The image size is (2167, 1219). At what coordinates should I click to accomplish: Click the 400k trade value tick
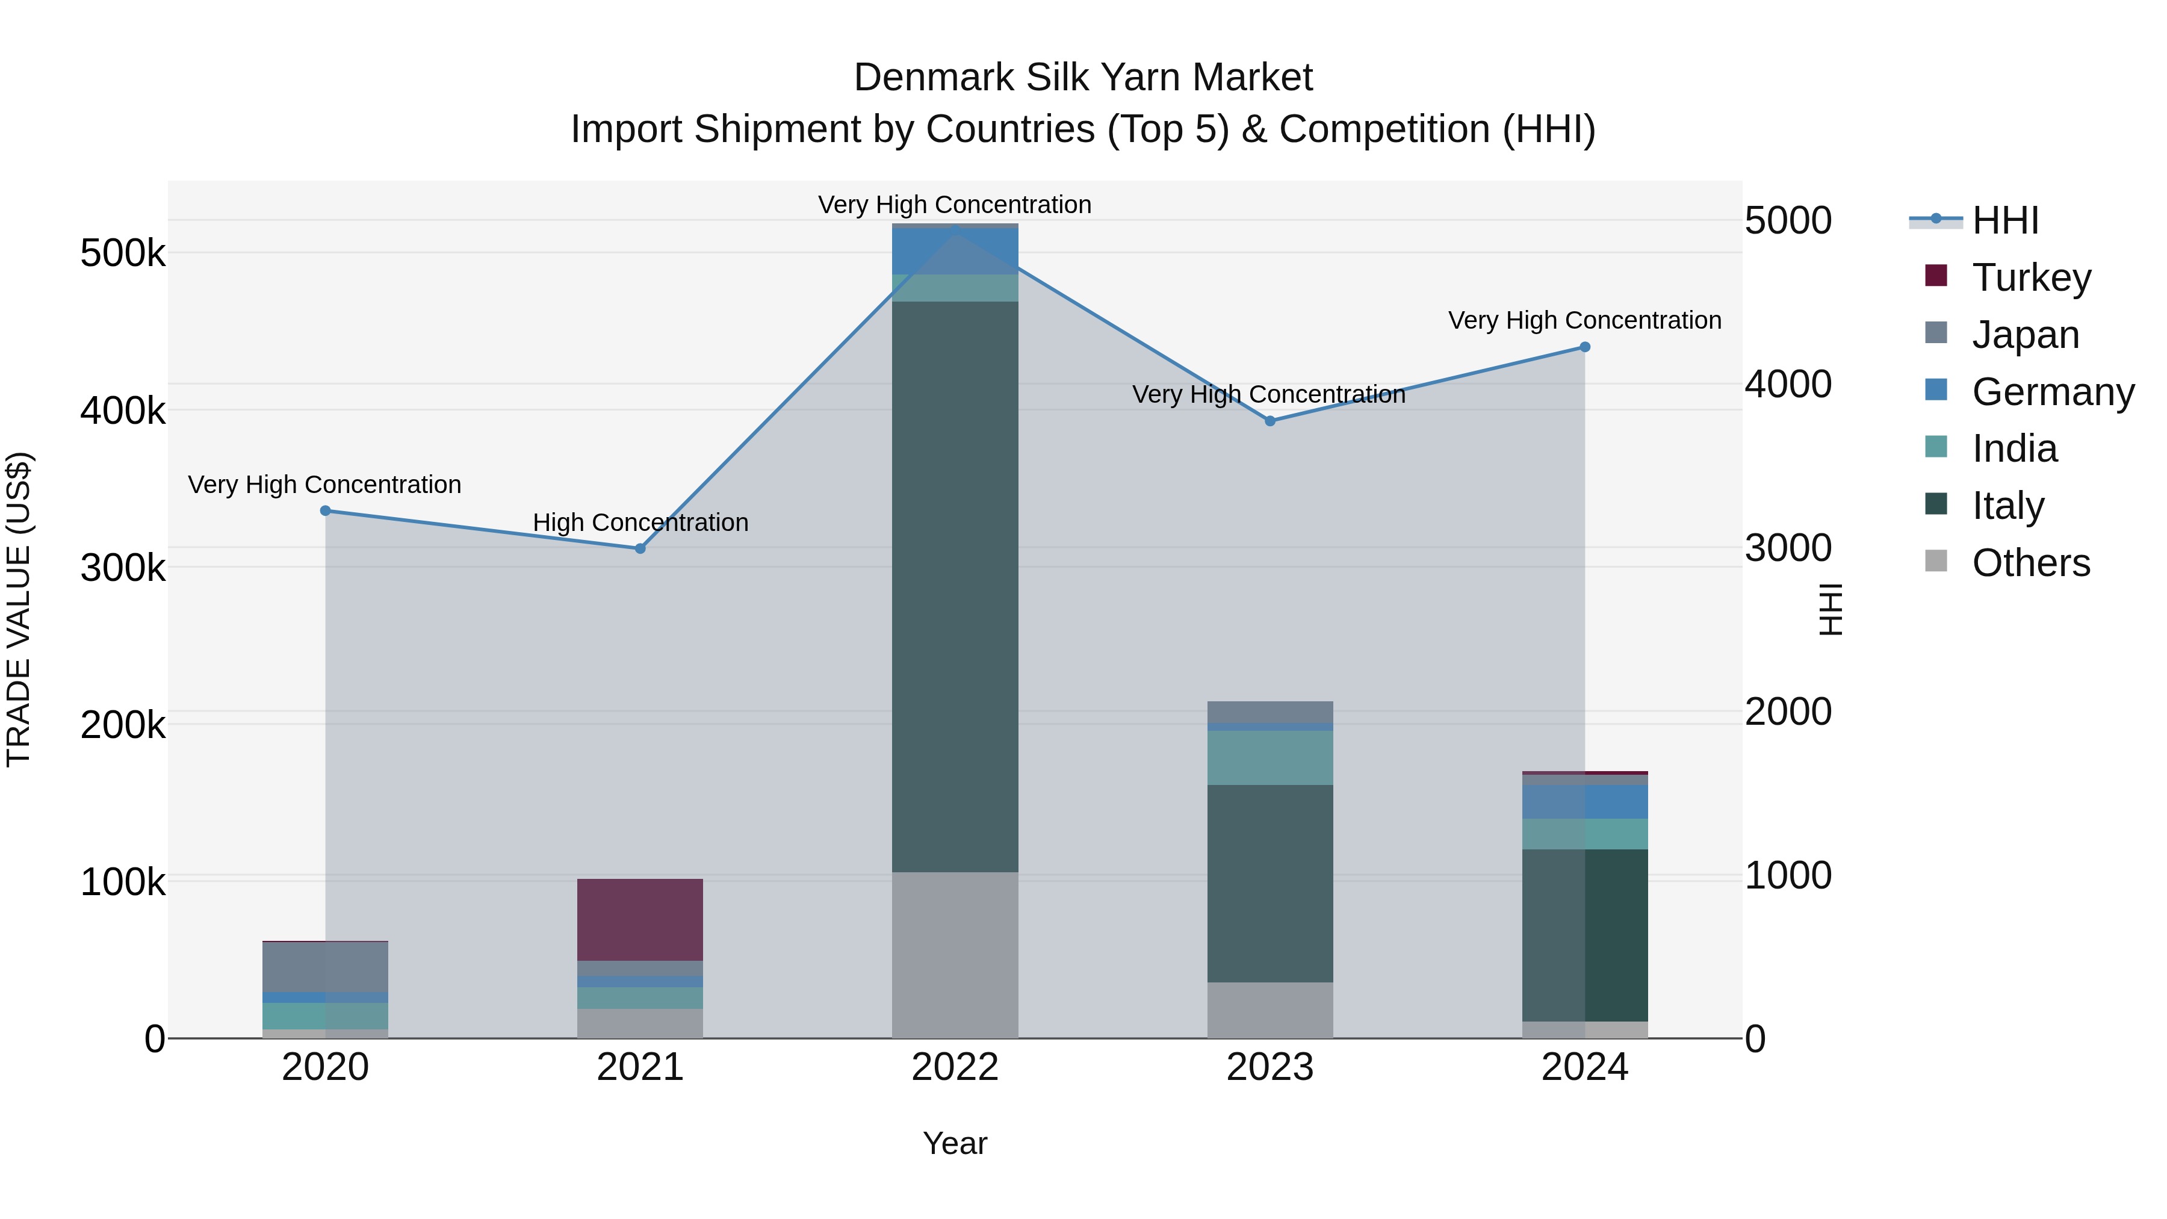pos(123,411)
